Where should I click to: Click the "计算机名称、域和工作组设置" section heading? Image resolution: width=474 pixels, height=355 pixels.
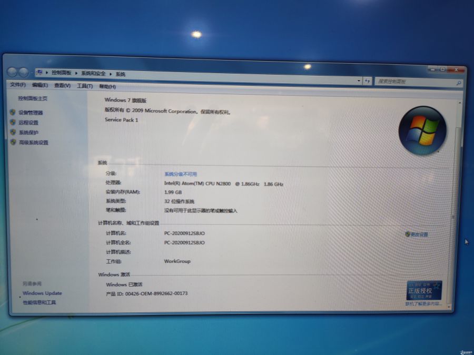tap(129, 223)
